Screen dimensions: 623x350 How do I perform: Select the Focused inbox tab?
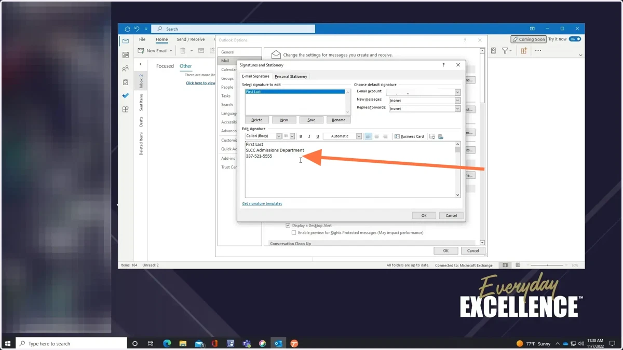click(x=165, y=66)
